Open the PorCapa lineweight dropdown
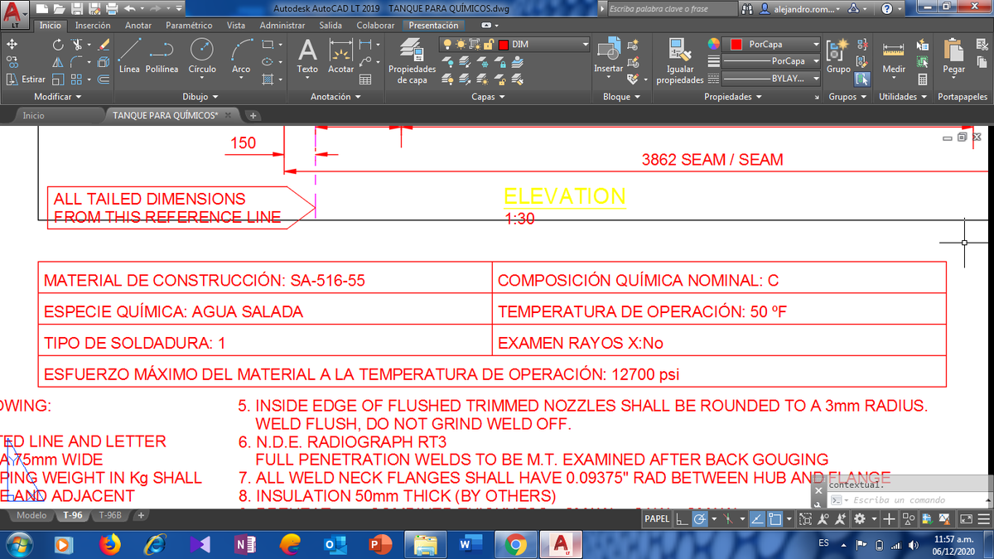 (773, 61)
